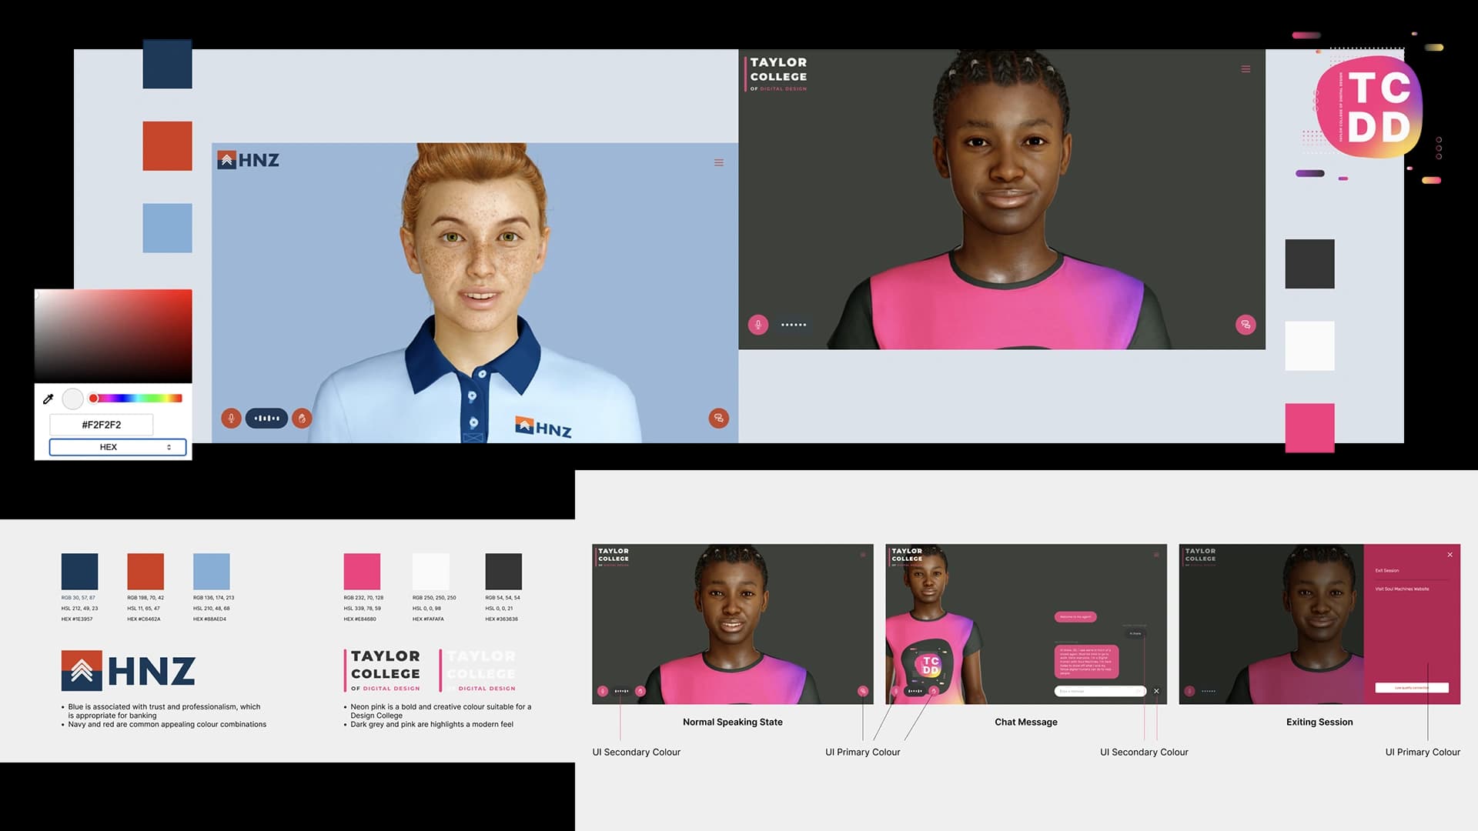1478x831 pixels.
Task: Open hamburger menu in large Taylor College view
Action: [x=1246, y=69]
